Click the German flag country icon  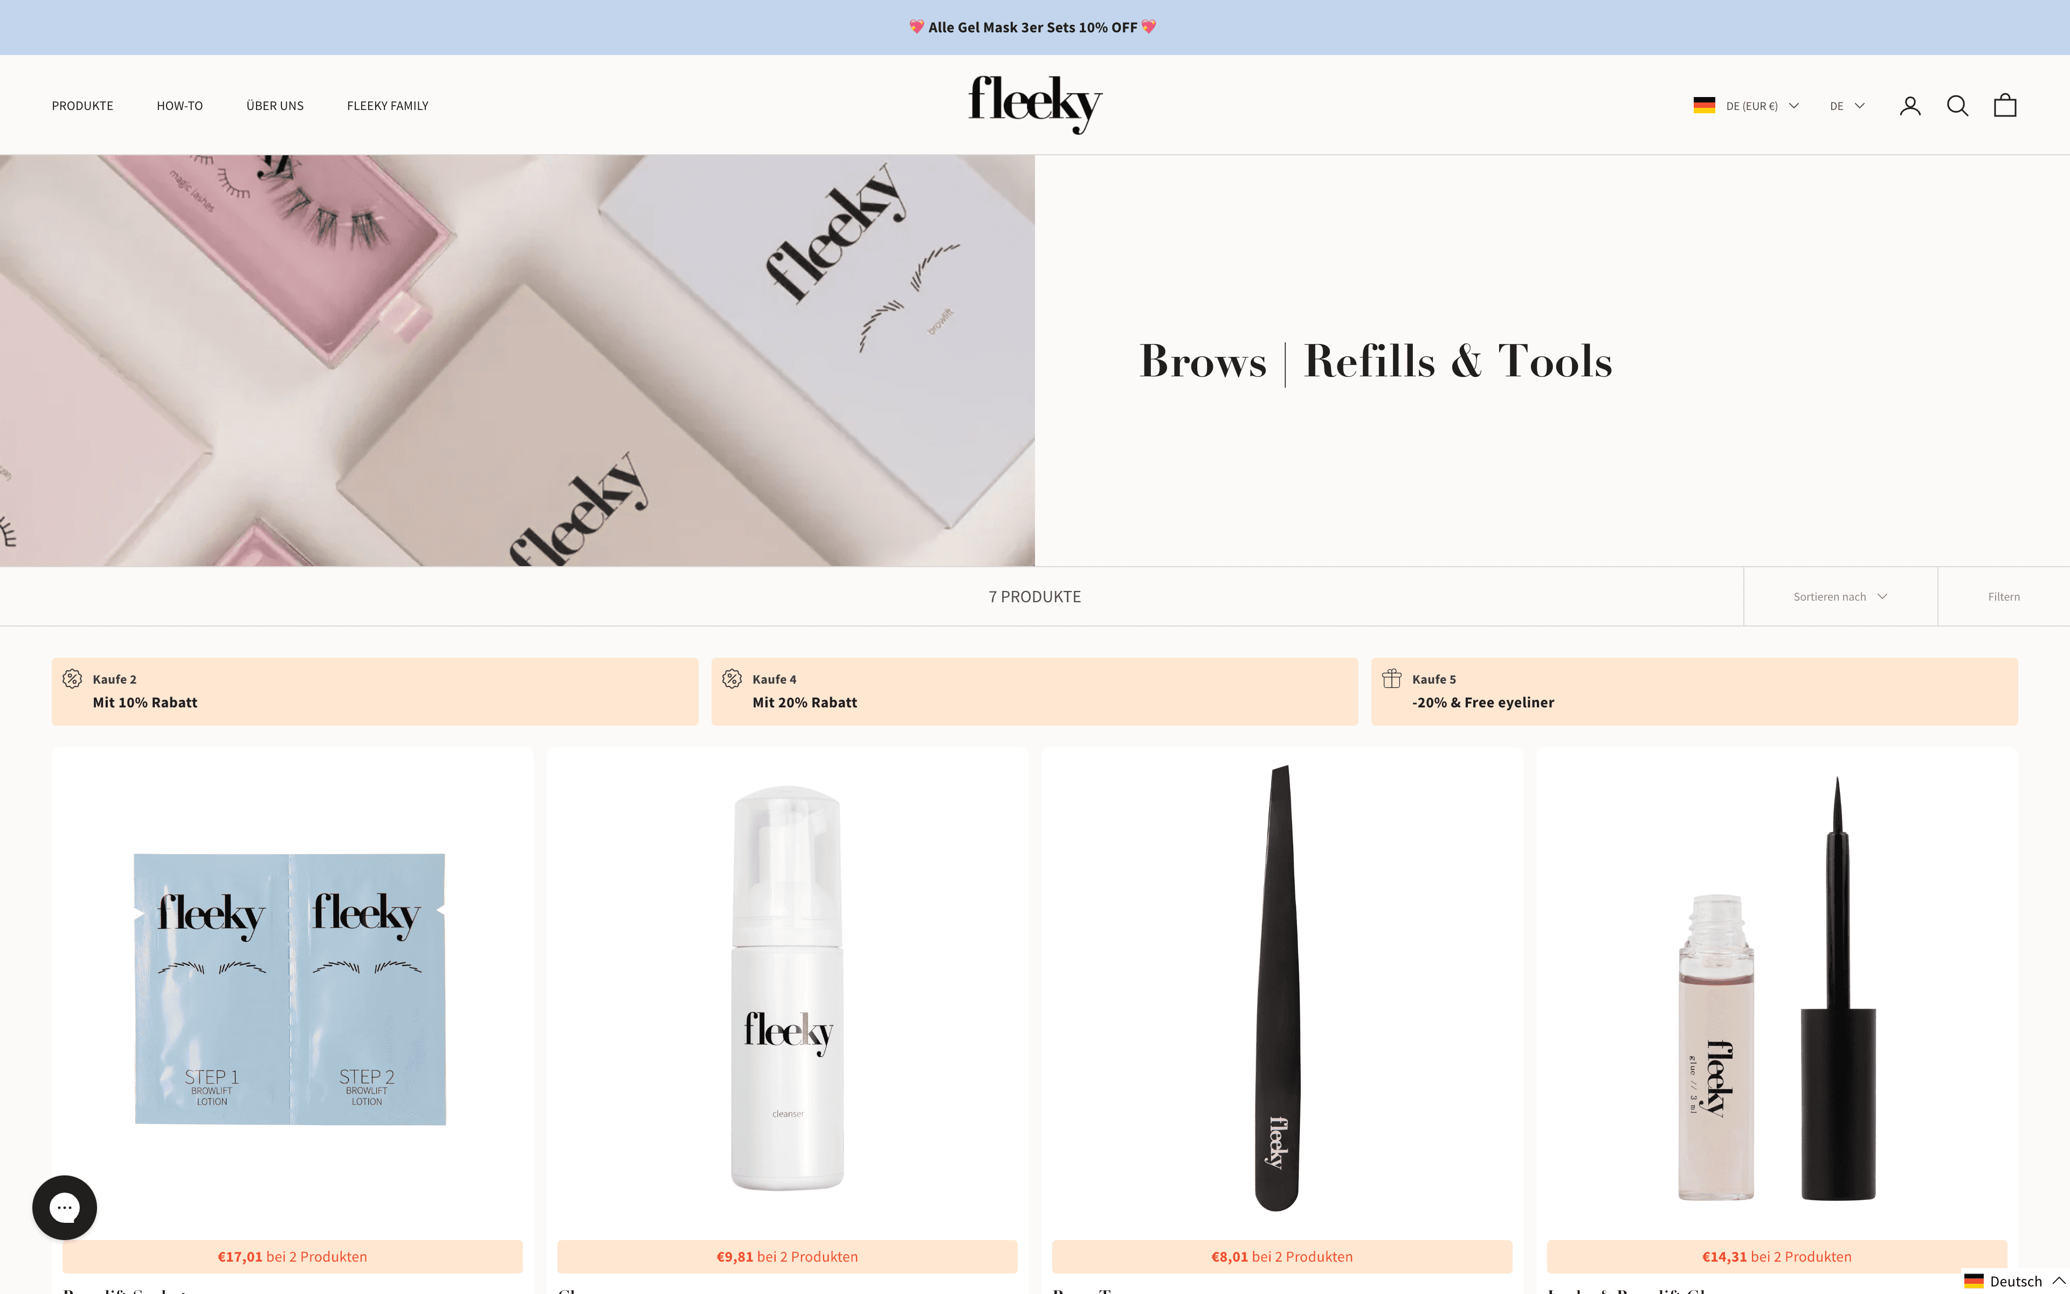[1704, 105]
